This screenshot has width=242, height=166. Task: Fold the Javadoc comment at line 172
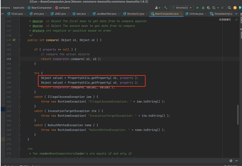20,149
